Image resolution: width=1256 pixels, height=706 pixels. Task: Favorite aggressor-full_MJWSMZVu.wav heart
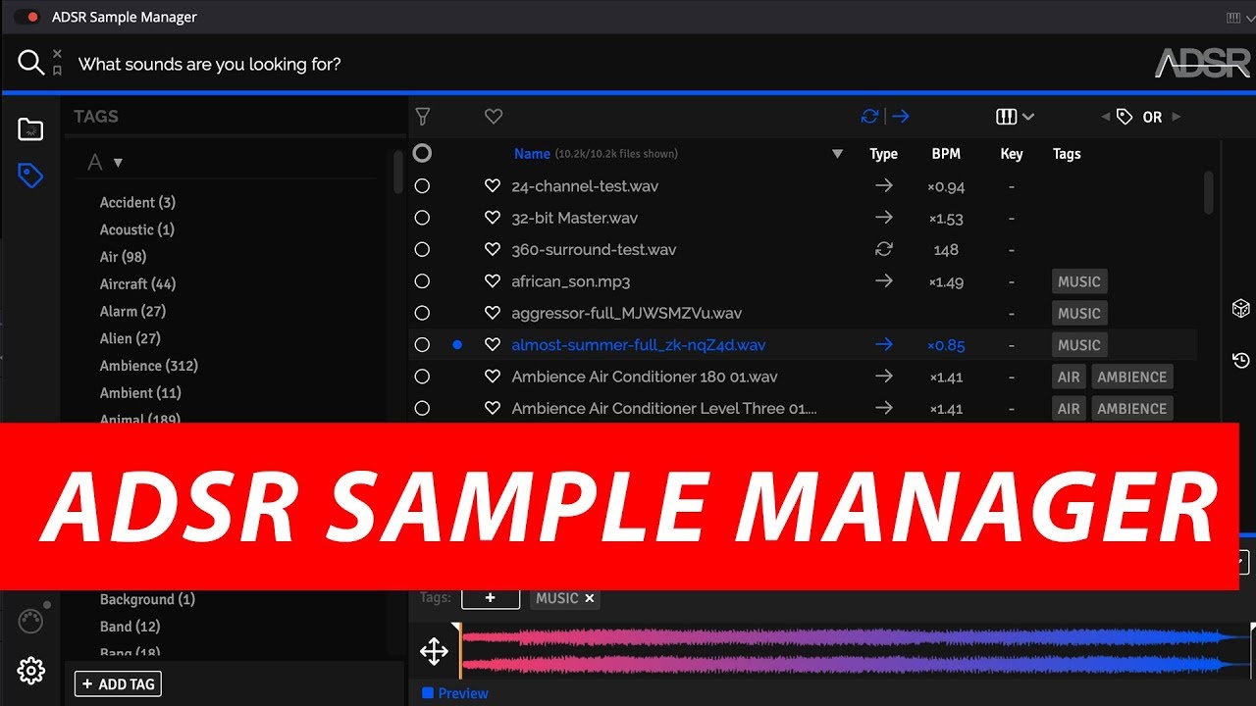[x=493, y=314]
